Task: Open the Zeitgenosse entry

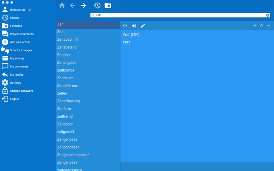Action: 88,140
